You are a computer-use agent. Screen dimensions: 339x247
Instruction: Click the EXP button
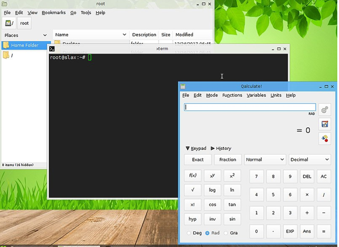click(290, 231)
